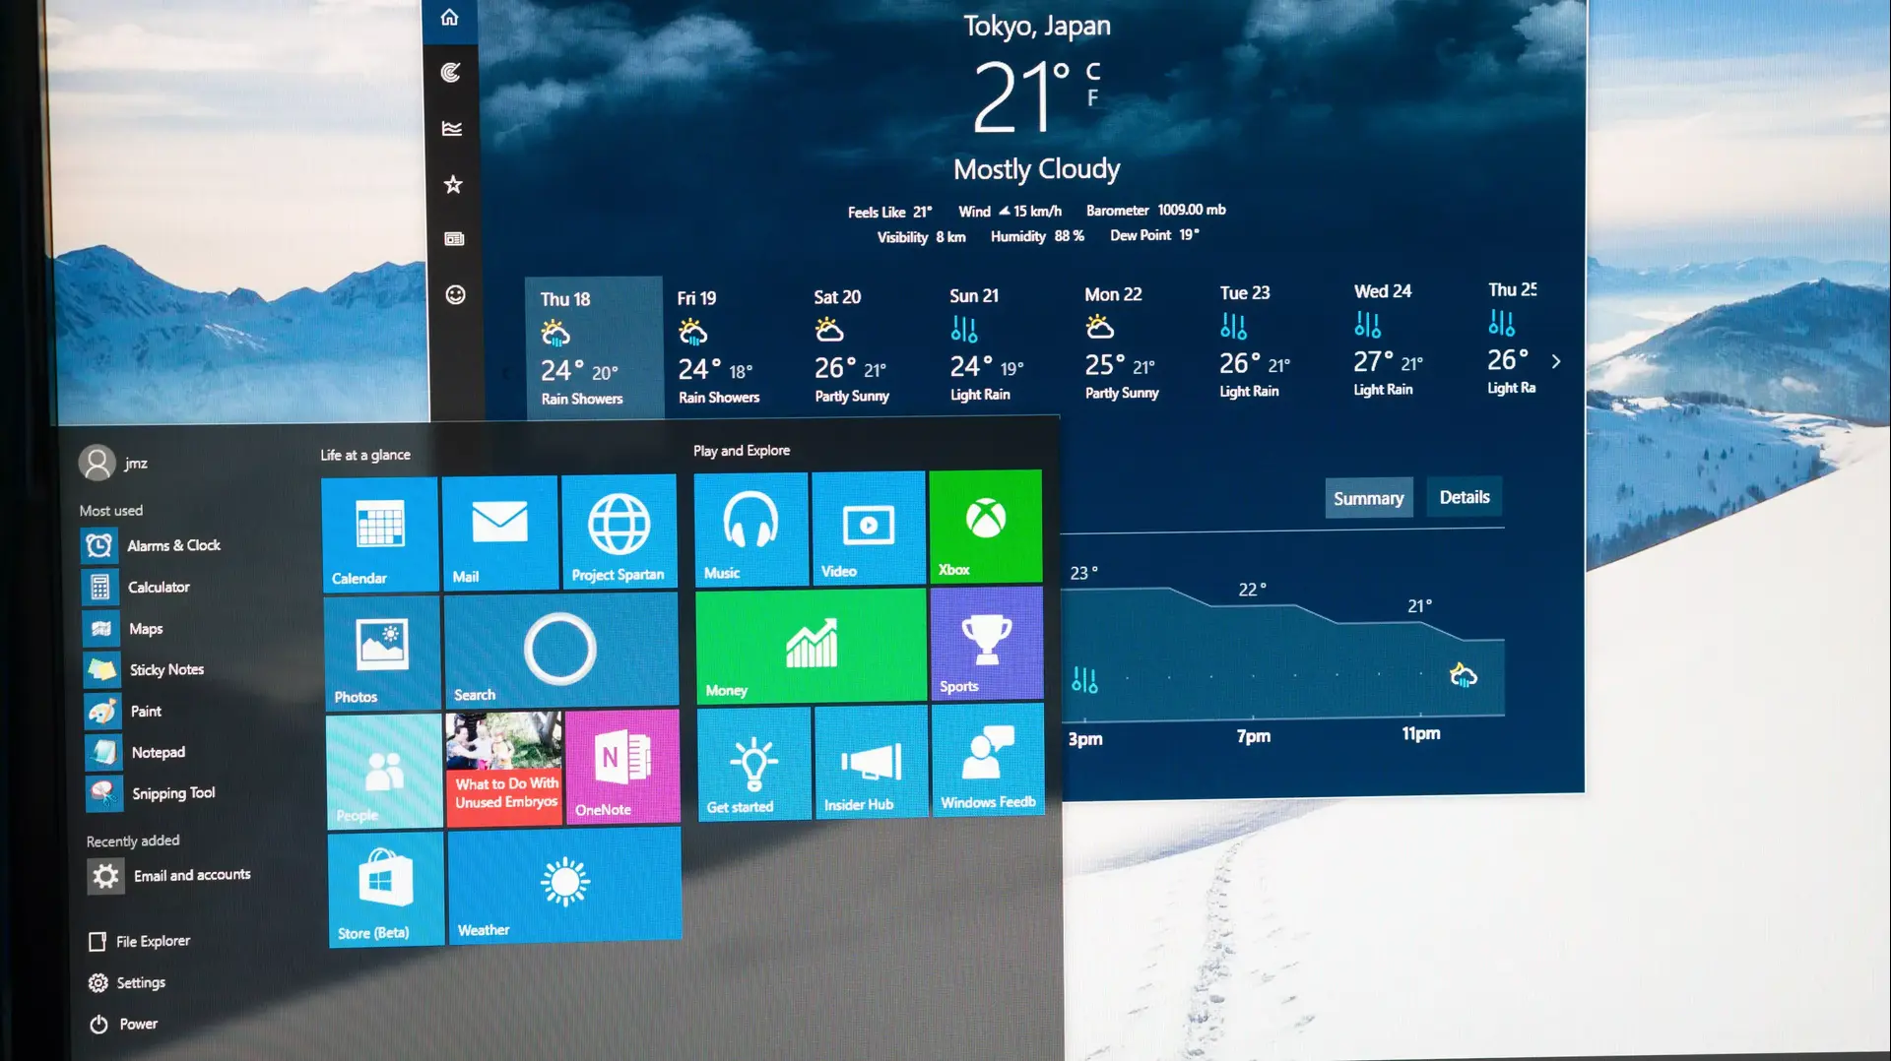Launch Calculator from Most used list
The image size is (1891, 1061).
click(138, 588)
